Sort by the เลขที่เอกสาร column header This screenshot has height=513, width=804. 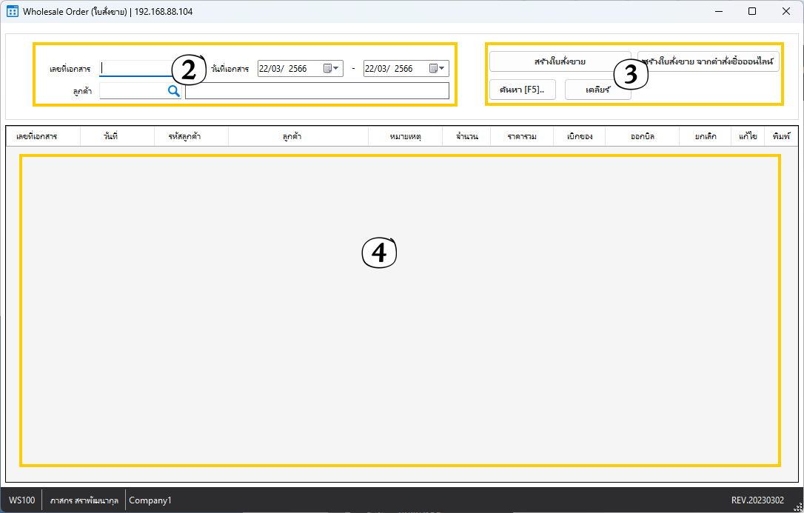(x=37, y=137)
